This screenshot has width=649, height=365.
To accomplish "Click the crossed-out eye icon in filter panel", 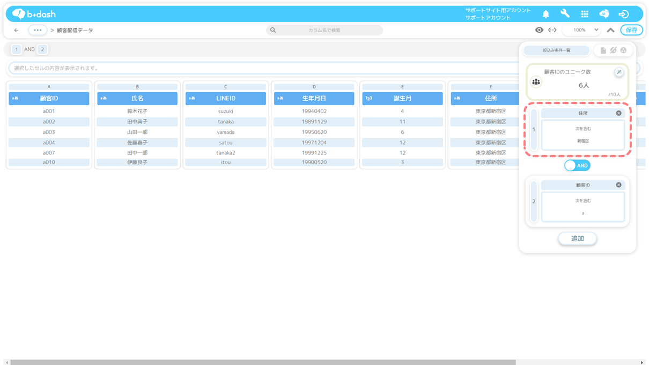I will [613, 50].
